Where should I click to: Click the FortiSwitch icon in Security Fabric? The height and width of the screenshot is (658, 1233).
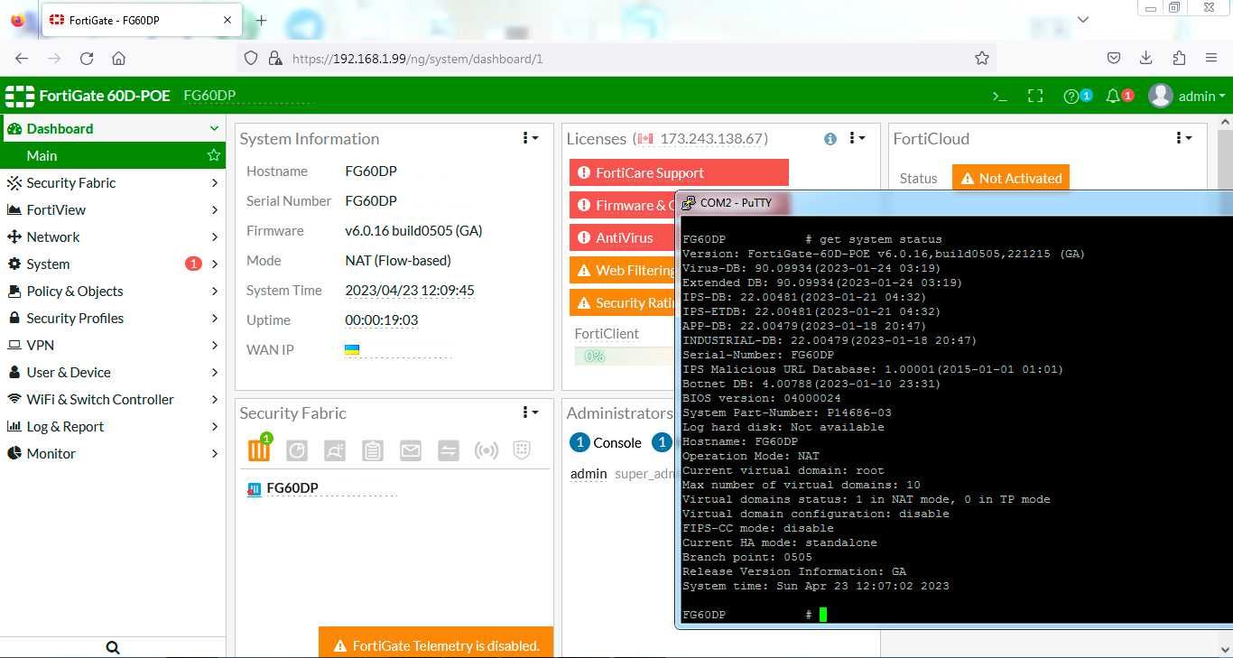[x=449, y=450]
